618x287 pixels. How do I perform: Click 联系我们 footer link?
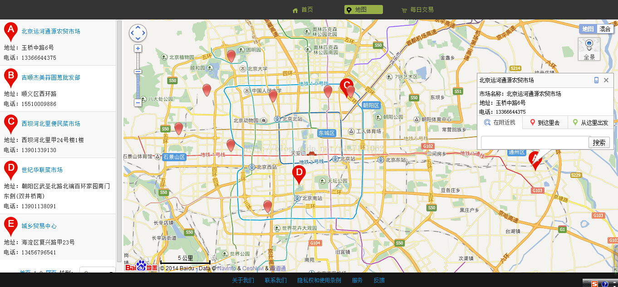click(276, 281)
